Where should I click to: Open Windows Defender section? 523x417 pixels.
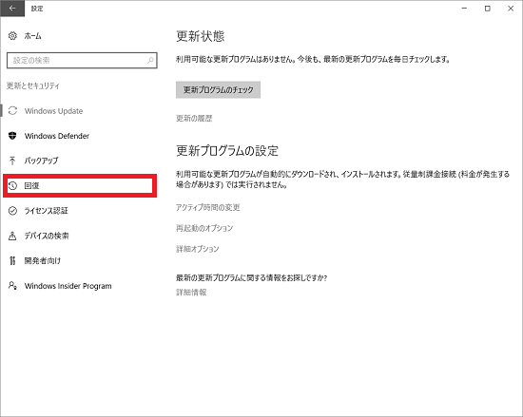click(x=57, y=136)
